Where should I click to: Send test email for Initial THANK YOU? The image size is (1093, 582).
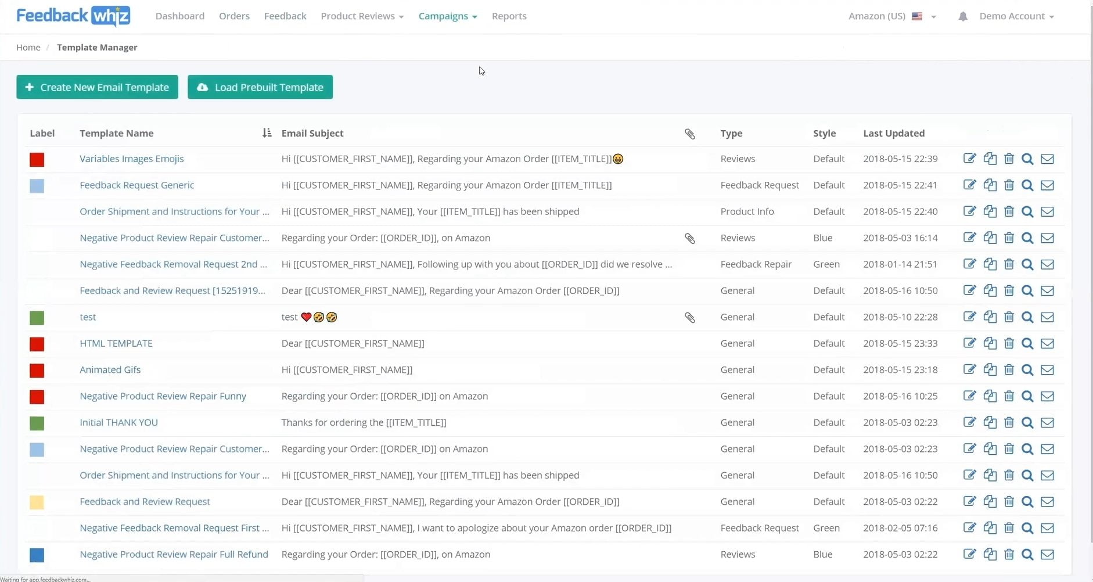pos(1047,423)
